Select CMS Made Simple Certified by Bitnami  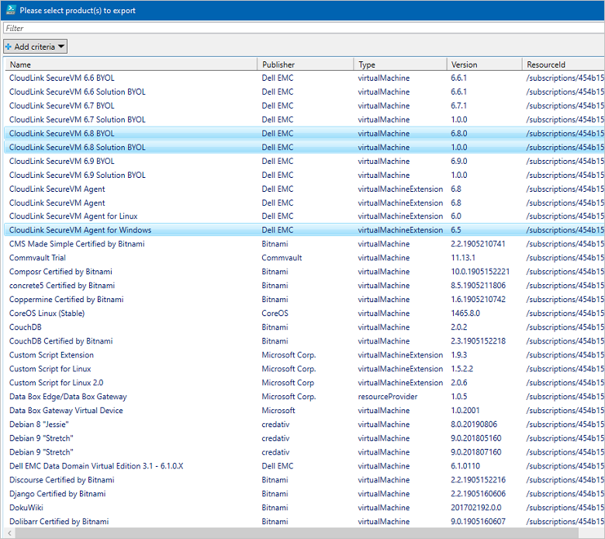tap(304, 244)
